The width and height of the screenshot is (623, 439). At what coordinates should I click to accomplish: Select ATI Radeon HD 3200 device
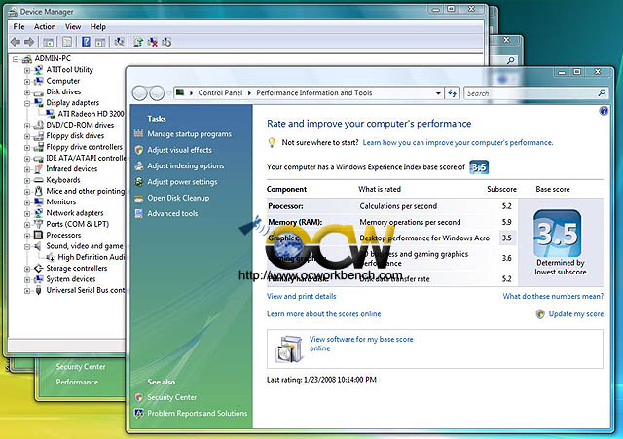click(91, 114)
